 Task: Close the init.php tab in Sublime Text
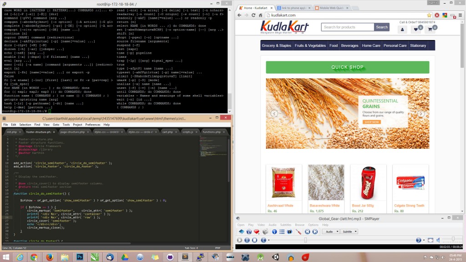(20, 132)
